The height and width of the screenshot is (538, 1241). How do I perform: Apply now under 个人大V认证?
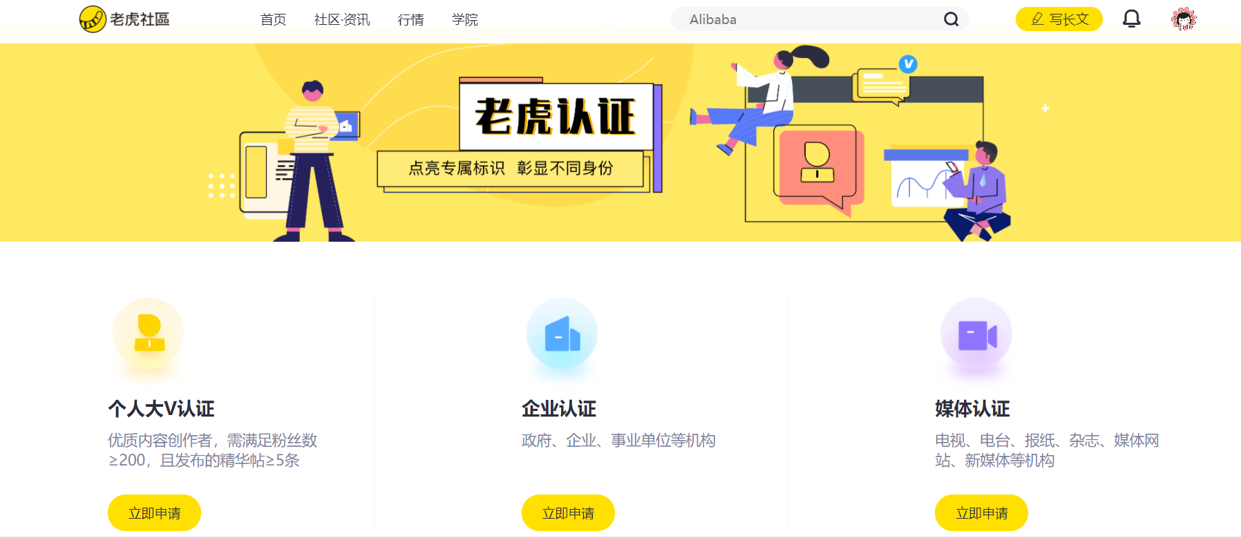(x=154, y=513)
